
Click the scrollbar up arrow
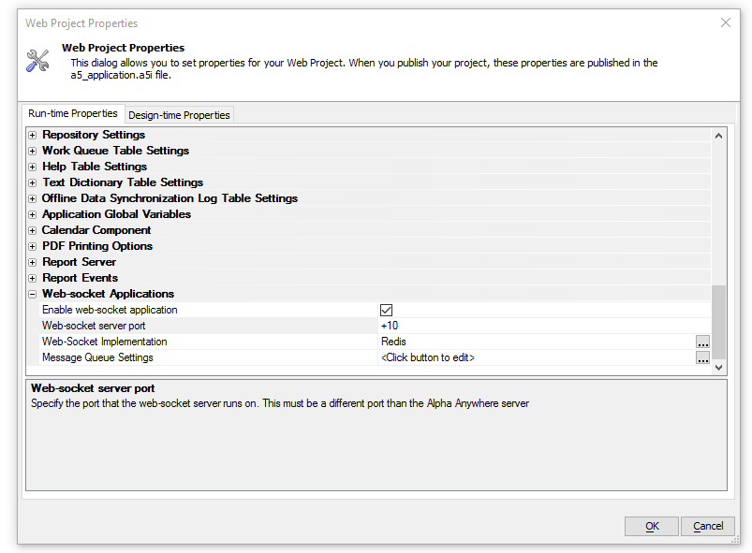[x=718, y=136]
